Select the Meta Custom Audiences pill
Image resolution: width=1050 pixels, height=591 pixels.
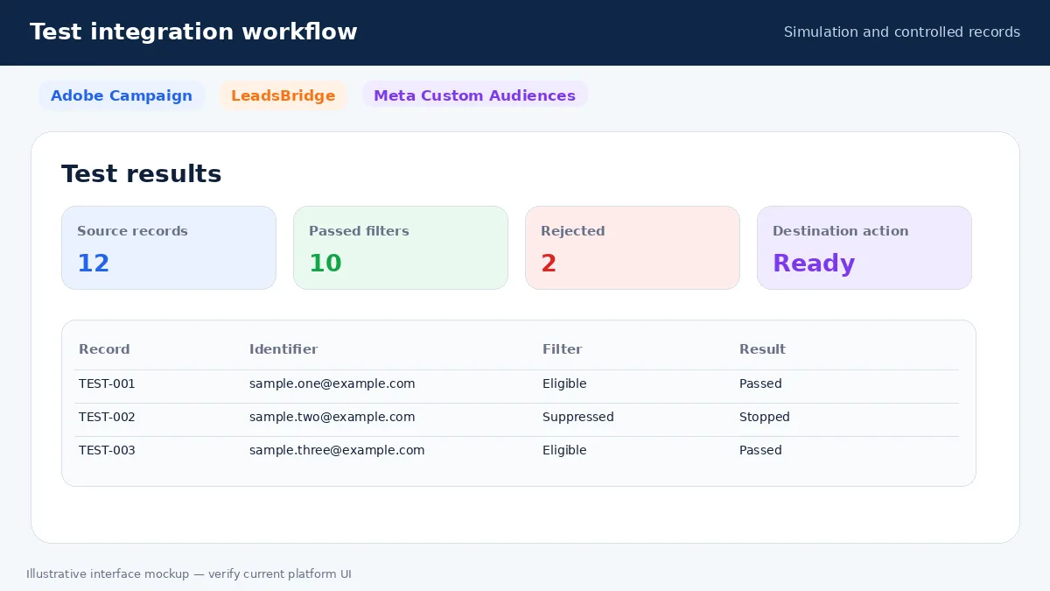click(474, 95)
